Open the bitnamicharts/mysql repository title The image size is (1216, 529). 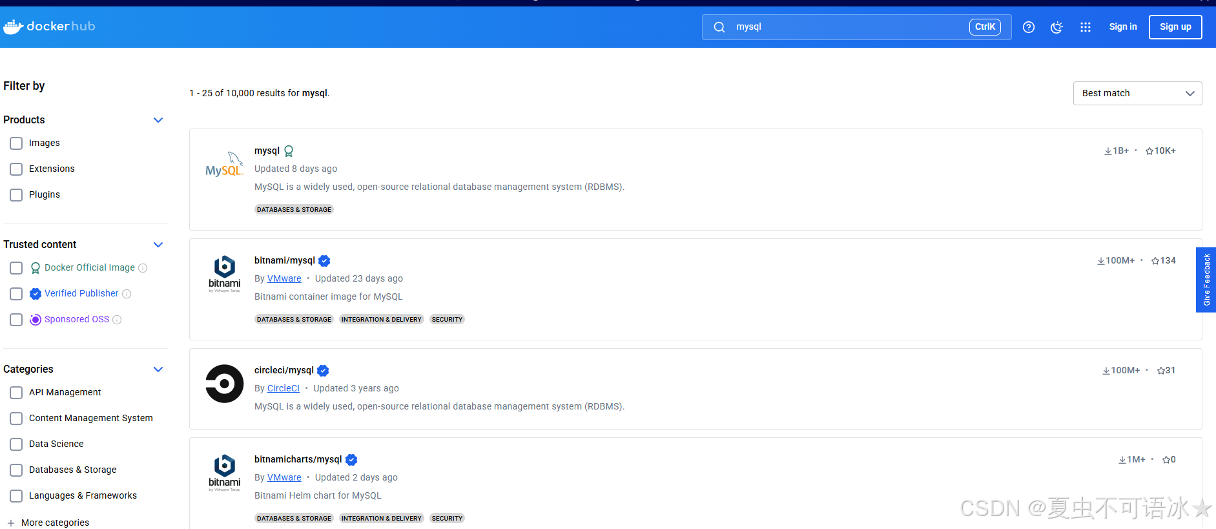pos(298,460)
